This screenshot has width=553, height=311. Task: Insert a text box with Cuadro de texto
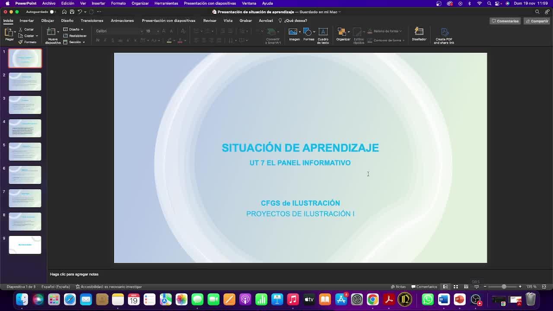point(323,34)
